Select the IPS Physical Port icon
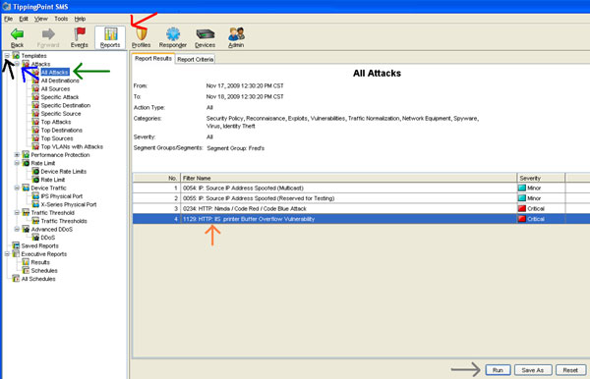Screen dimensions: 590x379 click(x=35, y=196)
